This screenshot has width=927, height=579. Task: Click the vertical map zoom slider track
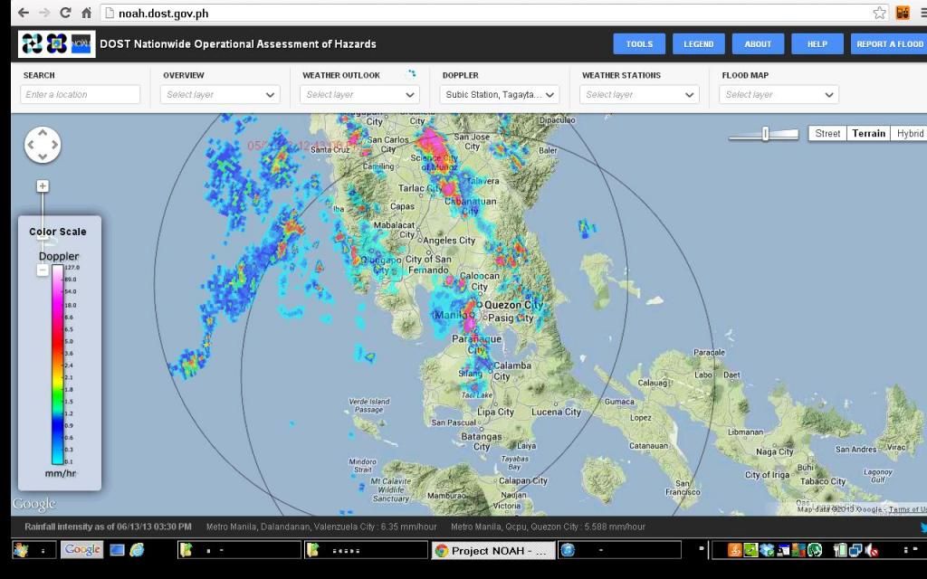point(43,228)
